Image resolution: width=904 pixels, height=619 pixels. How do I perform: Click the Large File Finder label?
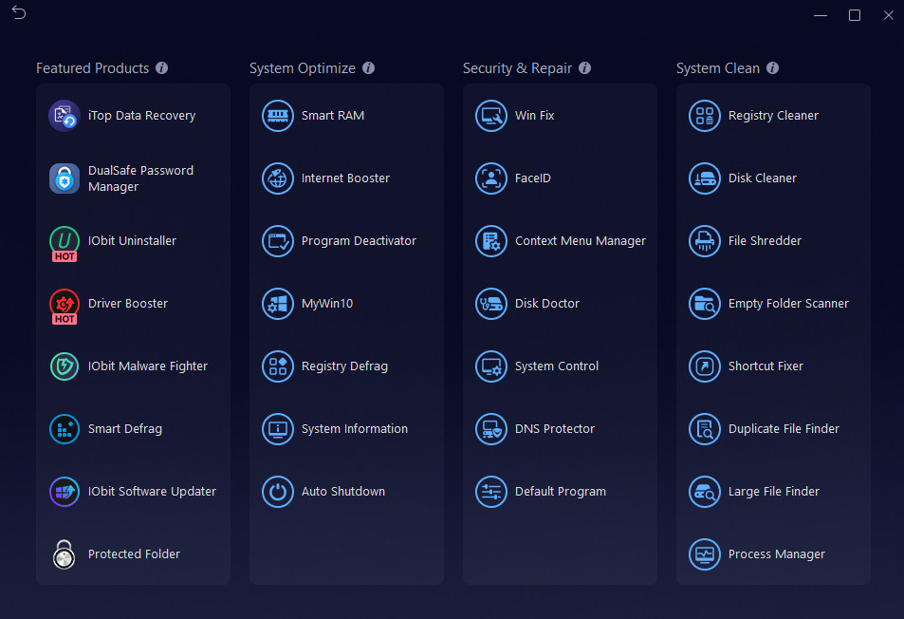click(x=774, y=492)
